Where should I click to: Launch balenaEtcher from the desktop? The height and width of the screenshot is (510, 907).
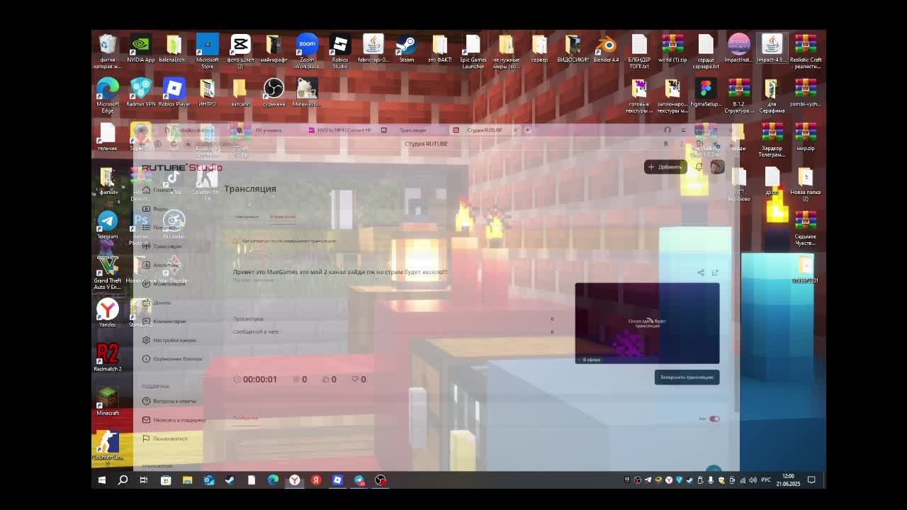[174, 50]
